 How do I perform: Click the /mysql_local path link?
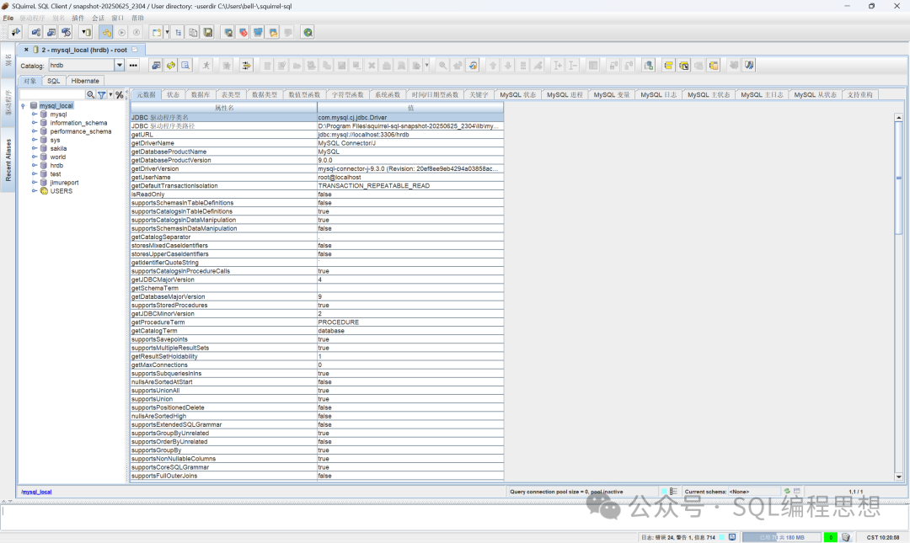(x=36, y=492)
